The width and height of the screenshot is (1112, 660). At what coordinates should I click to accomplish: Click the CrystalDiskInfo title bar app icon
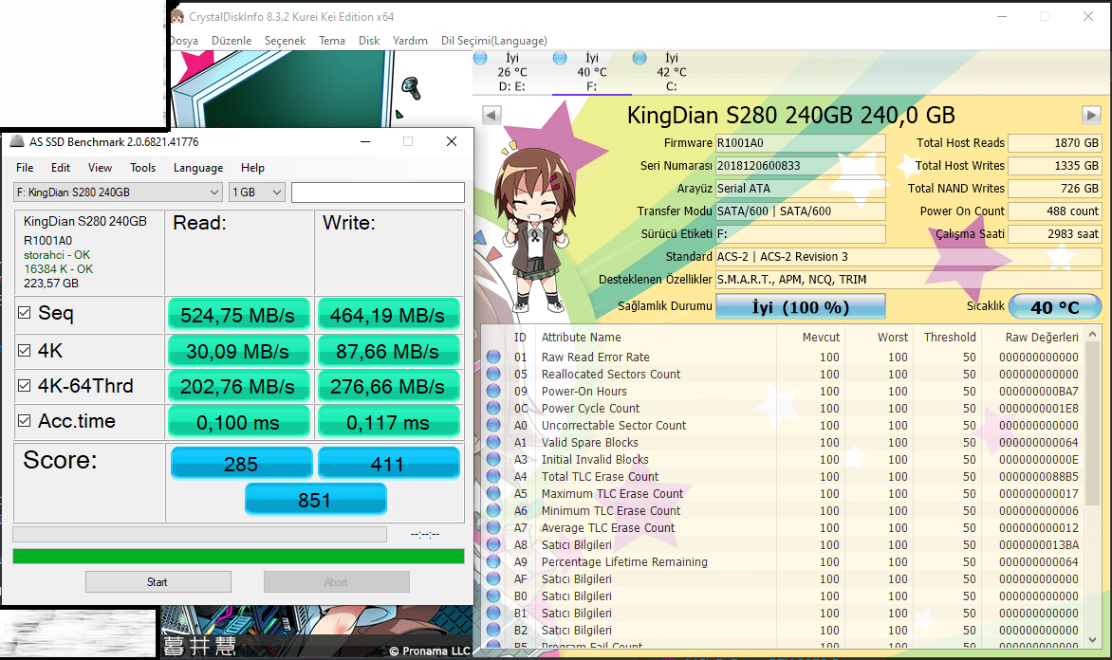[x=177, y=15]
